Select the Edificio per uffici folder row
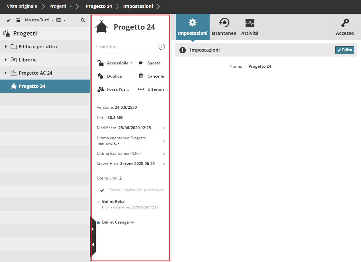The image size is (361, 262). [x=45, y=47]
